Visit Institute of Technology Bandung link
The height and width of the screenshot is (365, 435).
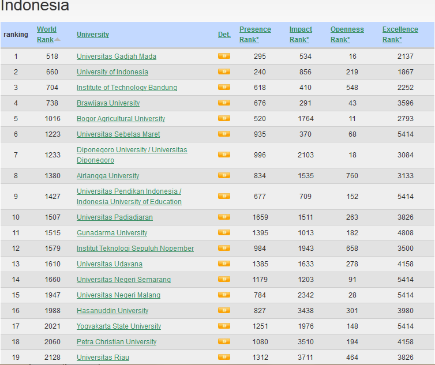(127, 88)
